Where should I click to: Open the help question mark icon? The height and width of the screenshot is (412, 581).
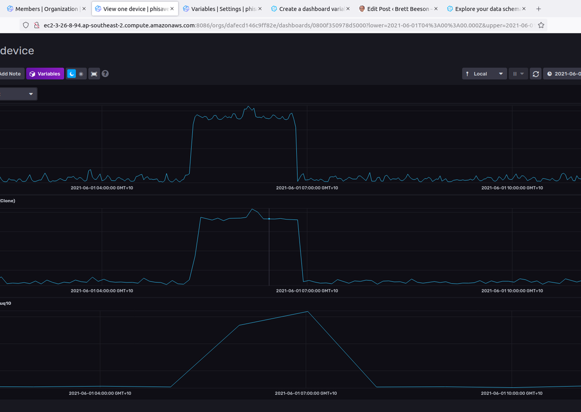pos(105,74)
